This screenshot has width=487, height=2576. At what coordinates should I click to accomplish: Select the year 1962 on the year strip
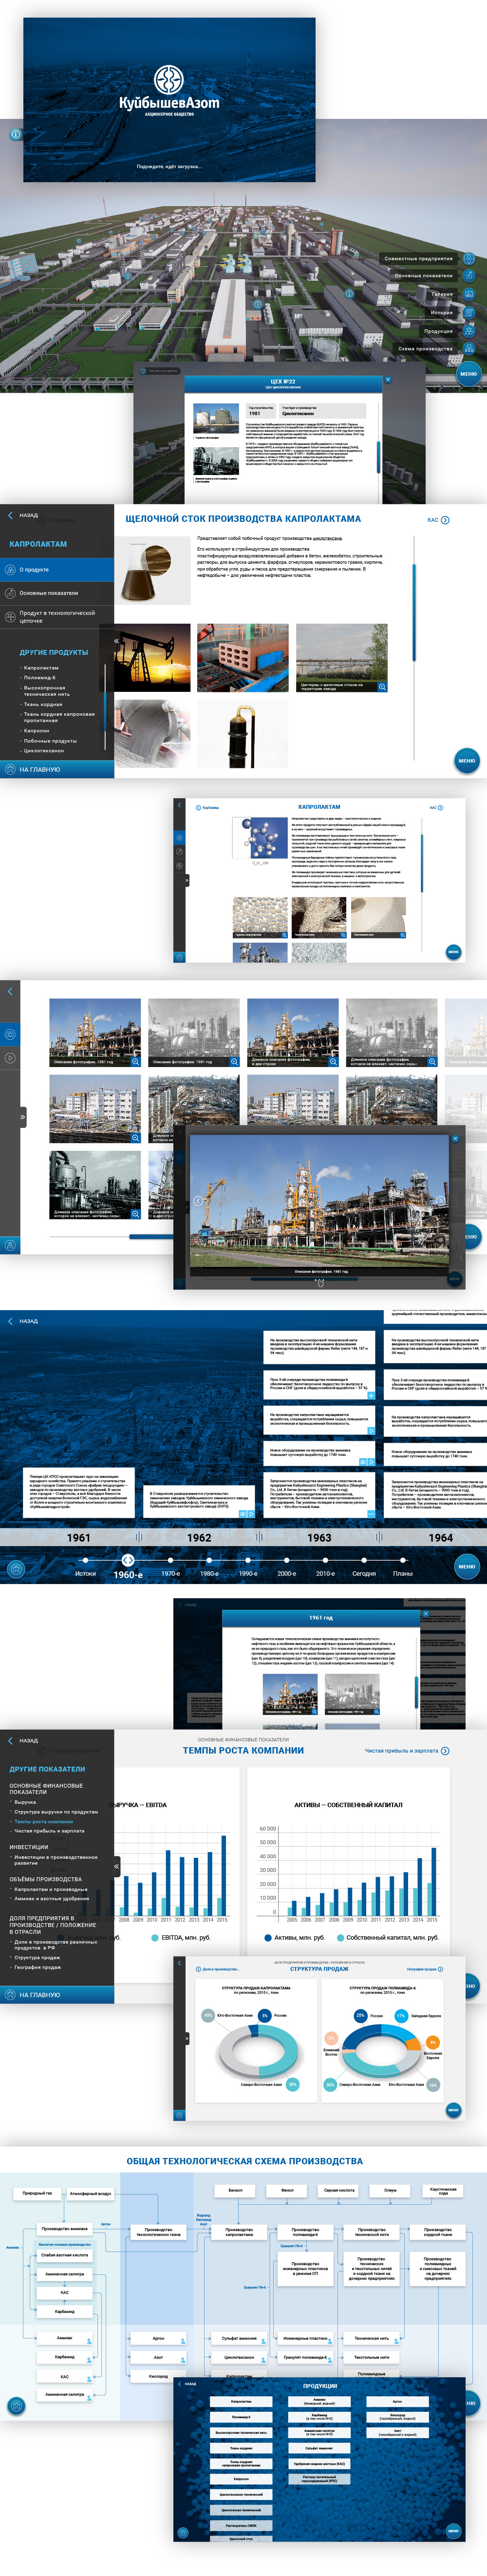tap(199, 1538)
